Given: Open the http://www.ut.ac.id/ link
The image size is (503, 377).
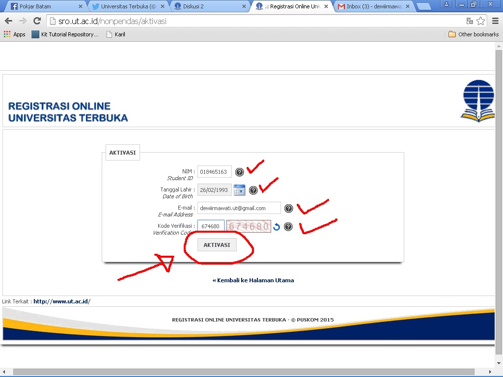Looking at the screenshot, I should 62,301.
